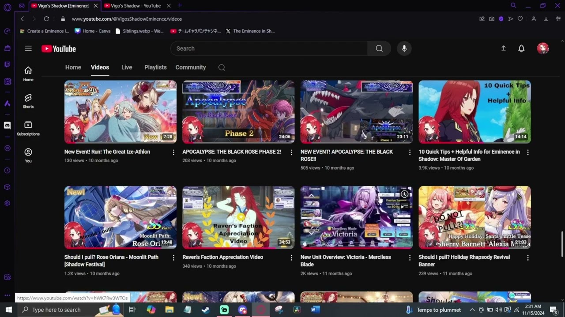This screenshot has width=565, height=317.
Task: Open Shorts in the YouTube sidebar
Action: [28, 101]
